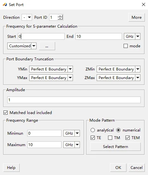The image size is (148, 175).
Task: Check the TM mode pattern box
Action: (x=110, y=138)
